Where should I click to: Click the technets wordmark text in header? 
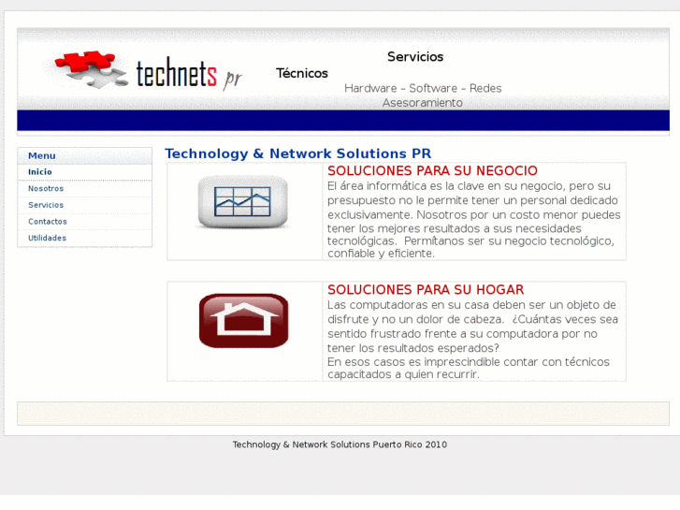point(177,73)
